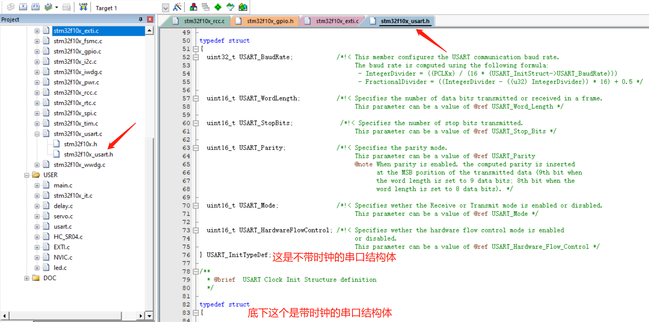Click the Select Software Packs icon

230,7
